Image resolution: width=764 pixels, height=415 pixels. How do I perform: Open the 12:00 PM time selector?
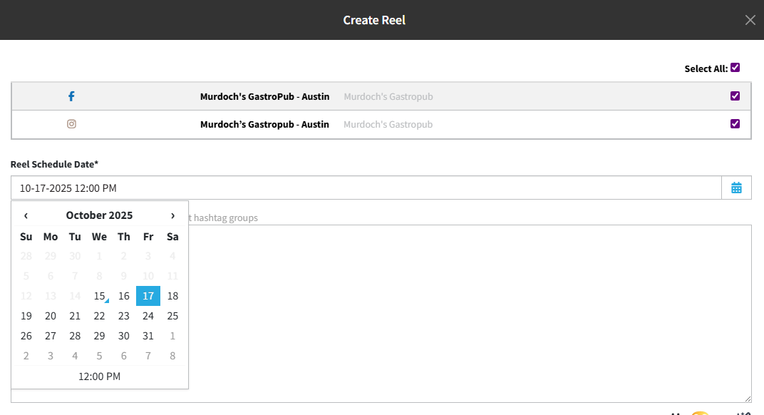click(99, 376)
